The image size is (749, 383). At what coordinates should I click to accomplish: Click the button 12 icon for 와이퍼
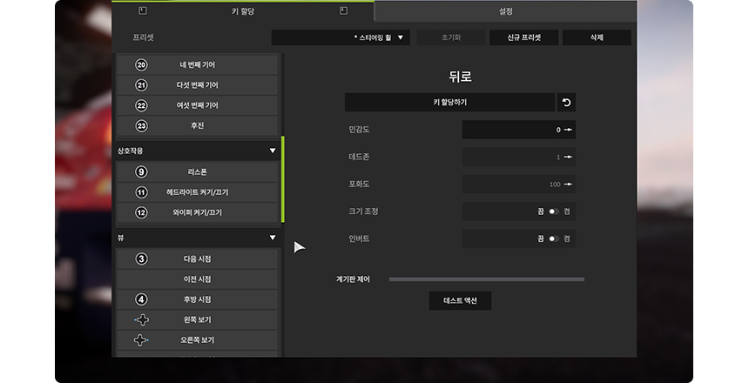click(142, 212)
